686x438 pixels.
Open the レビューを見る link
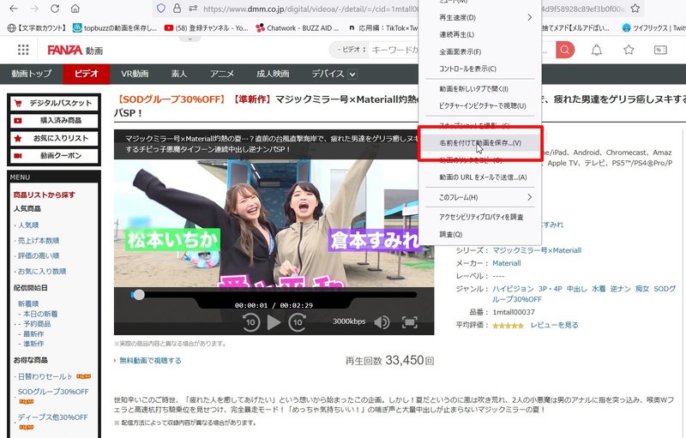click(554, 325)
